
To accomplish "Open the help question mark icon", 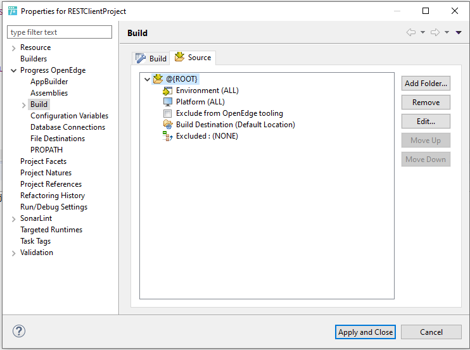I will click(x=19, y=331).
